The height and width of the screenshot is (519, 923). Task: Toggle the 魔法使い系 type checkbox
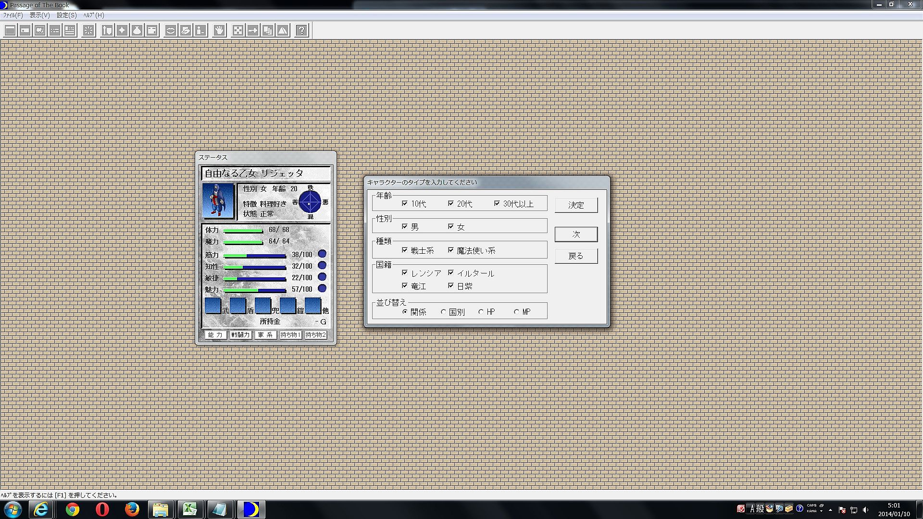[x=451, y=250]
